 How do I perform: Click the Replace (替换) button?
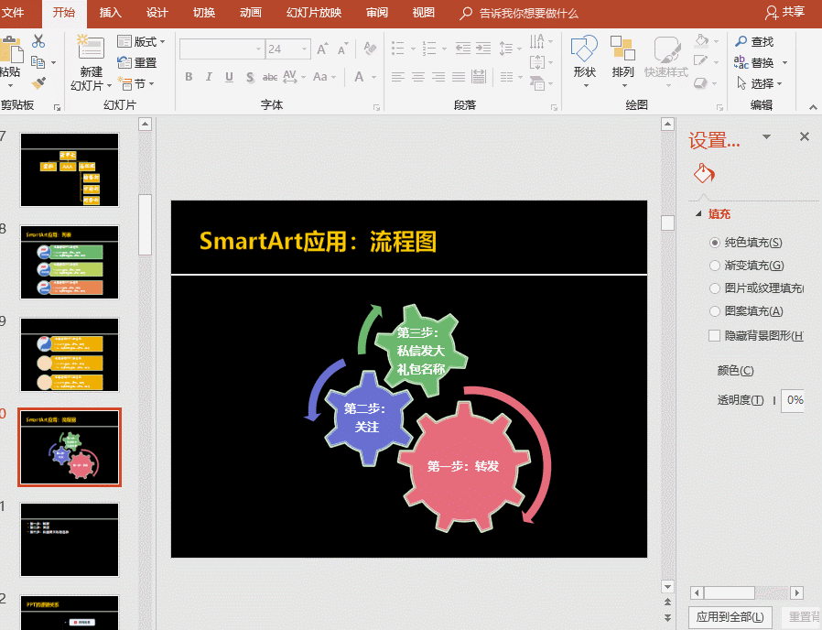(754, 62)
